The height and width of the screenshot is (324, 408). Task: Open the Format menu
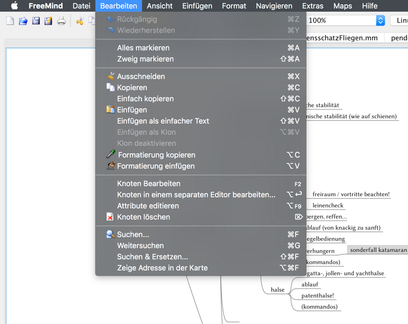pos(234,6)
